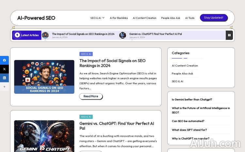Click the Gemini vs. ChatGPT ticker avatar
Viewport: 245px width, 152px height.
pyautogui.click(x=123, y=35)
